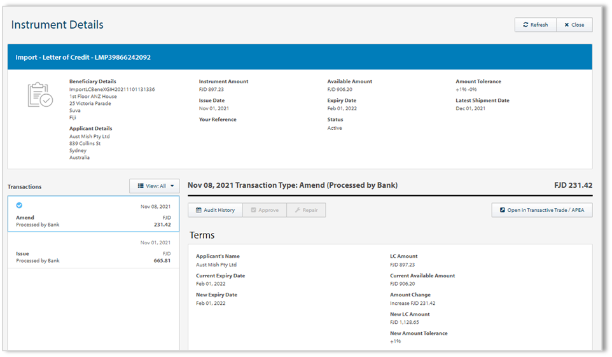Click the list icon in View filter
The width and height of the screenshot is (612, 357).
click(x=141, y=186)
